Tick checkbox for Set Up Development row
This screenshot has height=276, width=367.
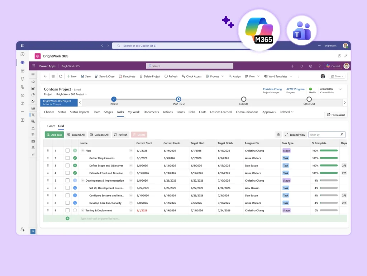pyautogui.click(x=67, y=188)
